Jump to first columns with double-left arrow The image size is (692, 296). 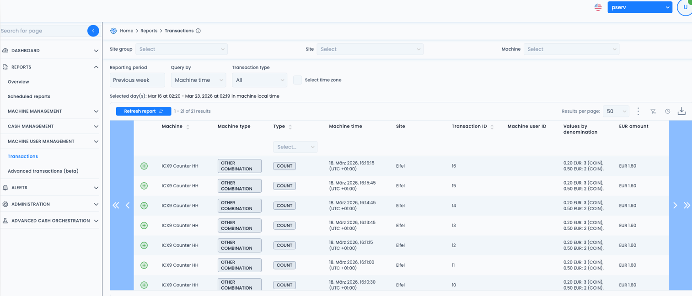[x=116, y=206]
